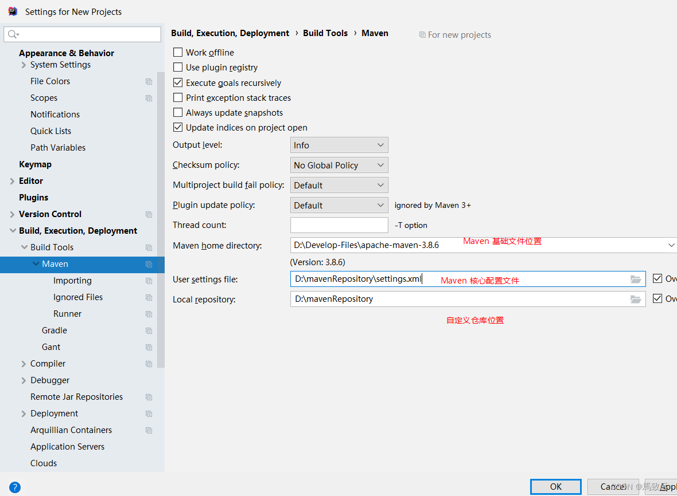Click the project-level icon beside Runner
This screenshot has height=496, width=677.
pyautogui.click(x=149, y=314)
